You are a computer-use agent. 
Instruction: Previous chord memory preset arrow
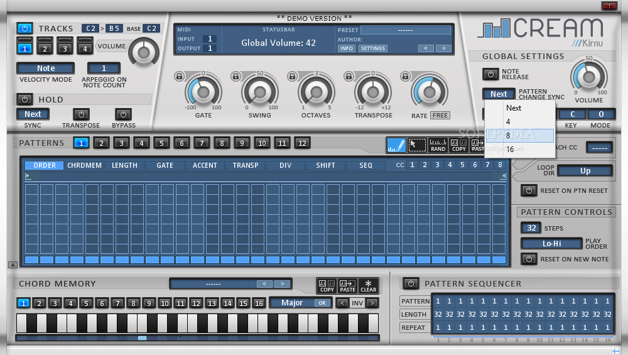pos(264,283)
